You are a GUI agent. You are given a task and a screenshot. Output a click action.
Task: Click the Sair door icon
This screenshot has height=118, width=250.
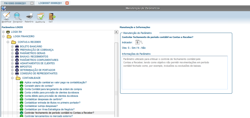[52, 16]
